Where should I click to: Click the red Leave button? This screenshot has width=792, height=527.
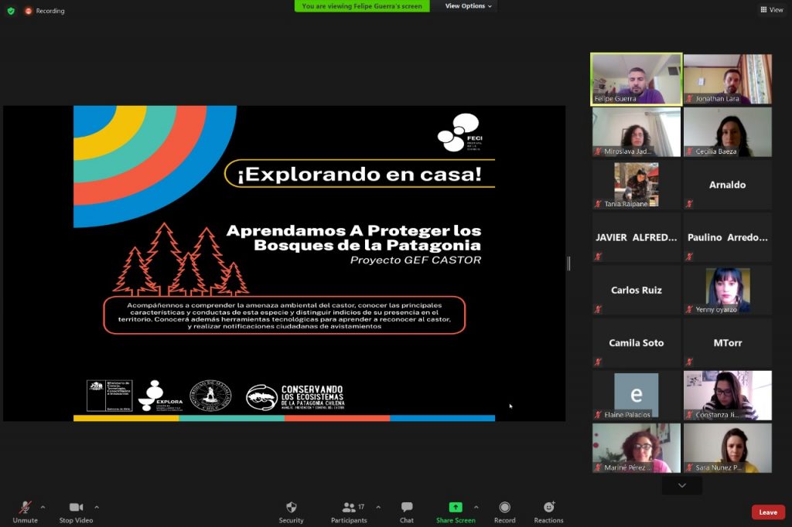point(767,512)
